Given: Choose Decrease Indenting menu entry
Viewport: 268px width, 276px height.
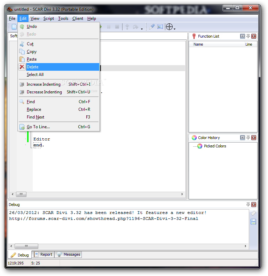Looking at the screenshot, I should [x=59, y=92].
